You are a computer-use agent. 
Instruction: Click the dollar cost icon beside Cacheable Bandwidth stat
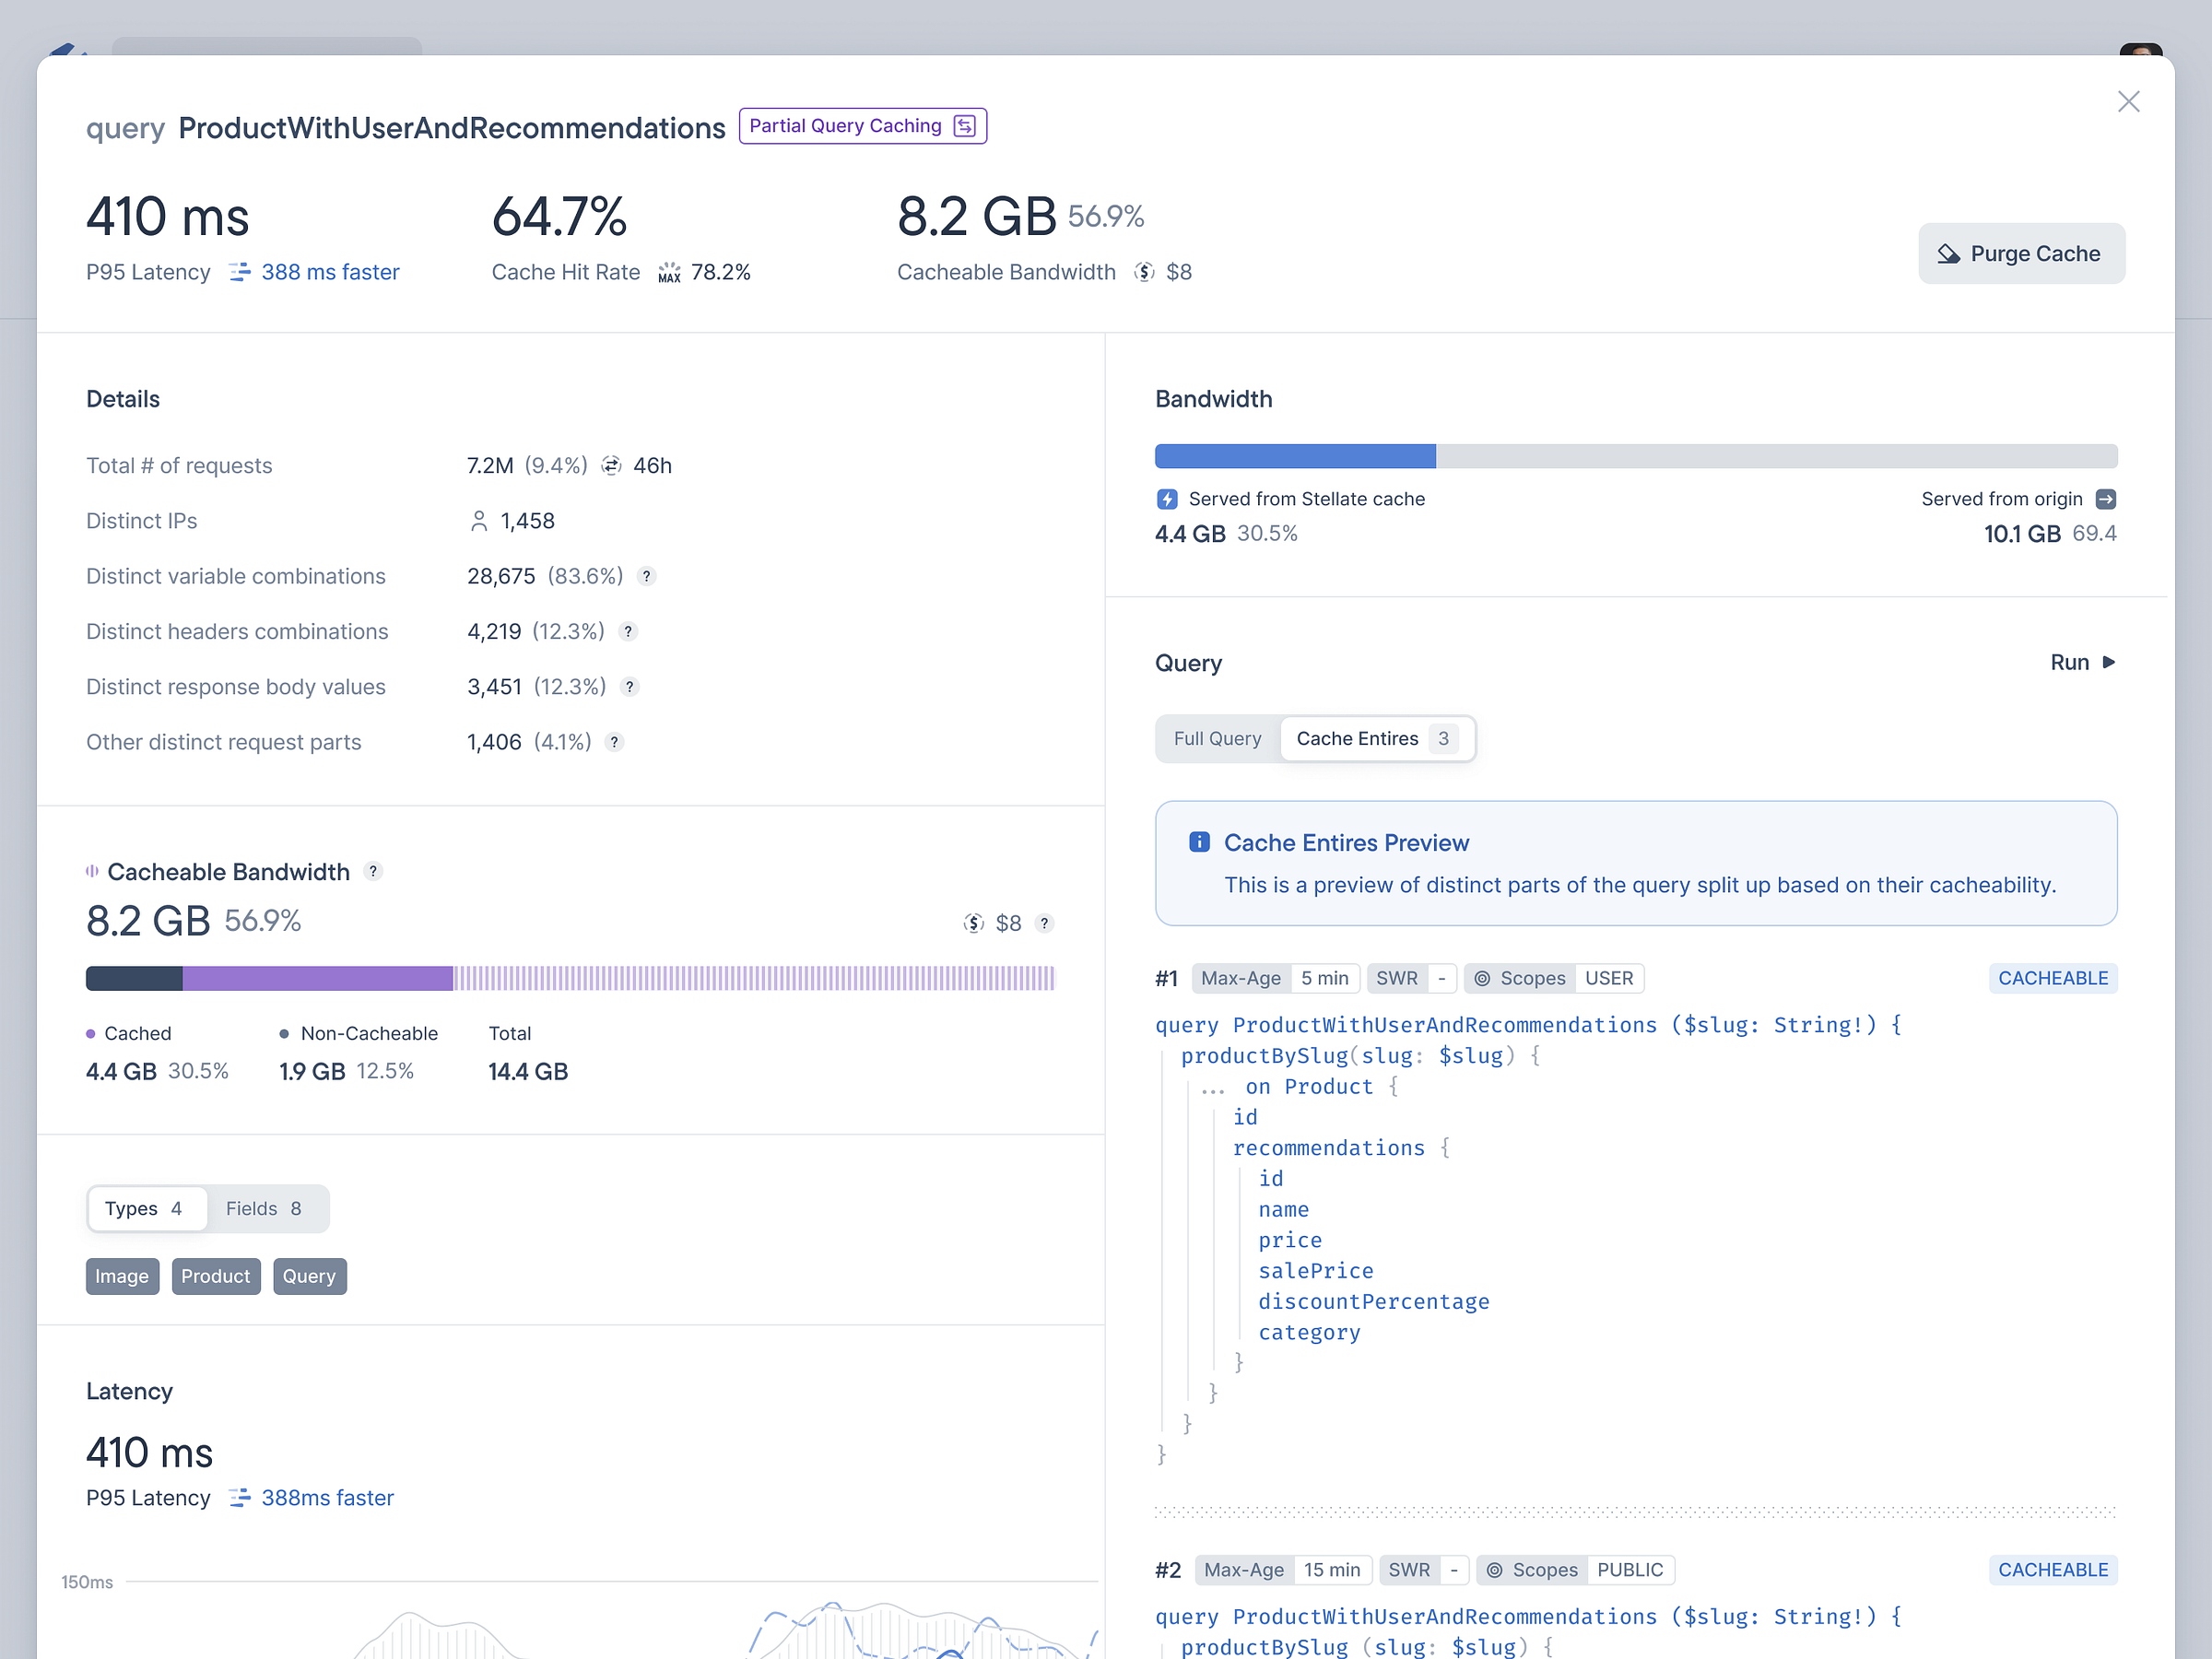pyautogui.click(x=1144, y=272)
